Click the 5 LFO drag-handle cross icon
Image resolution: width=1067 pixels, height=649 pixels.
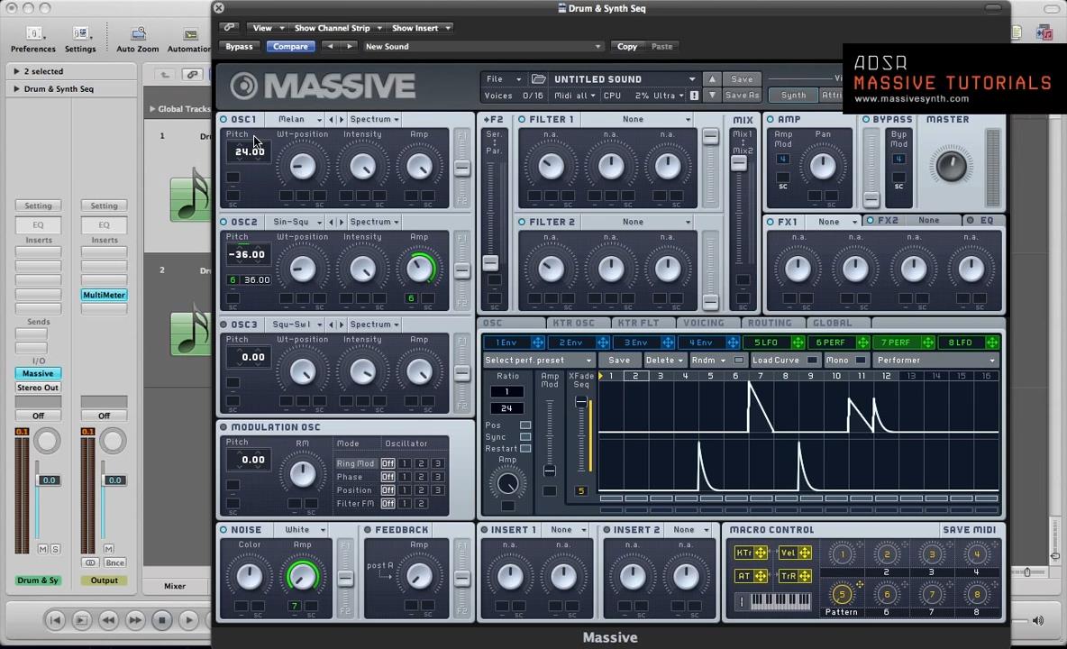click(798, 343)
